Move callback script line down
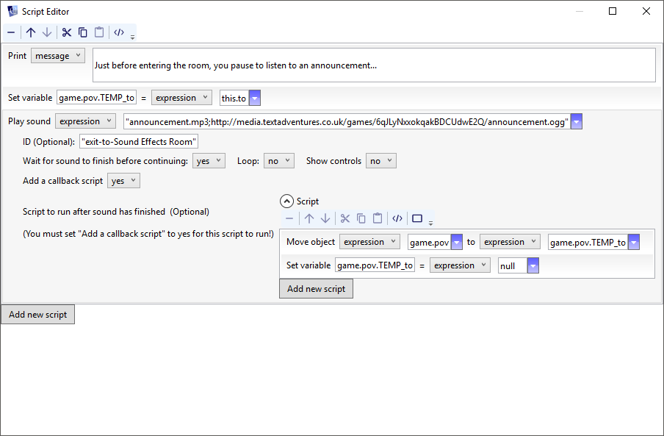 coord(325,218)
